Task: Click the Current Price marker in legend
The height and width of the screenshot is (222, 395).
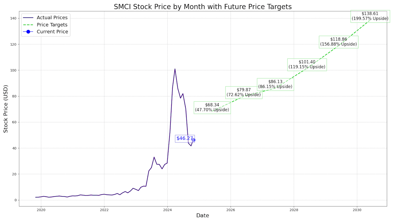Action: coord(28,32)
